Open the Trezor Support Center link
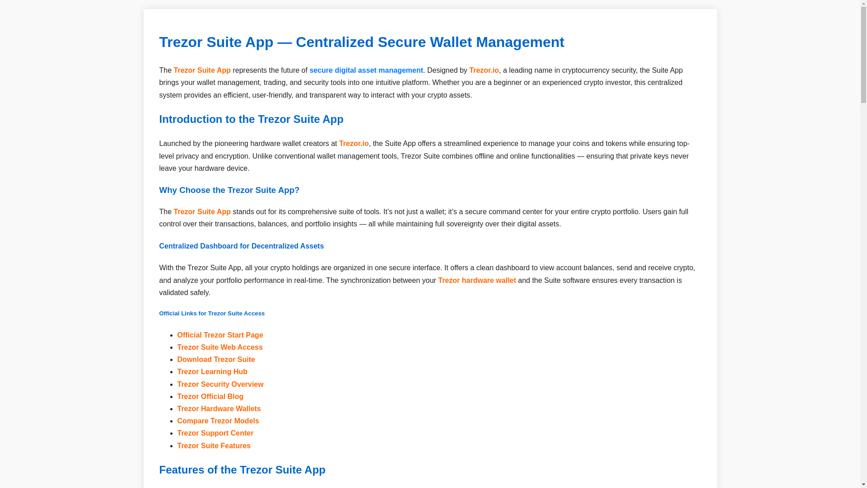 point(215,433)
